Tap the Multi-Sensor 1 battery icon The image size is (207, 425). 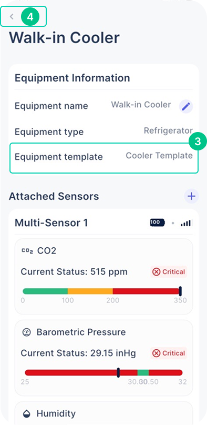(157, 223)
